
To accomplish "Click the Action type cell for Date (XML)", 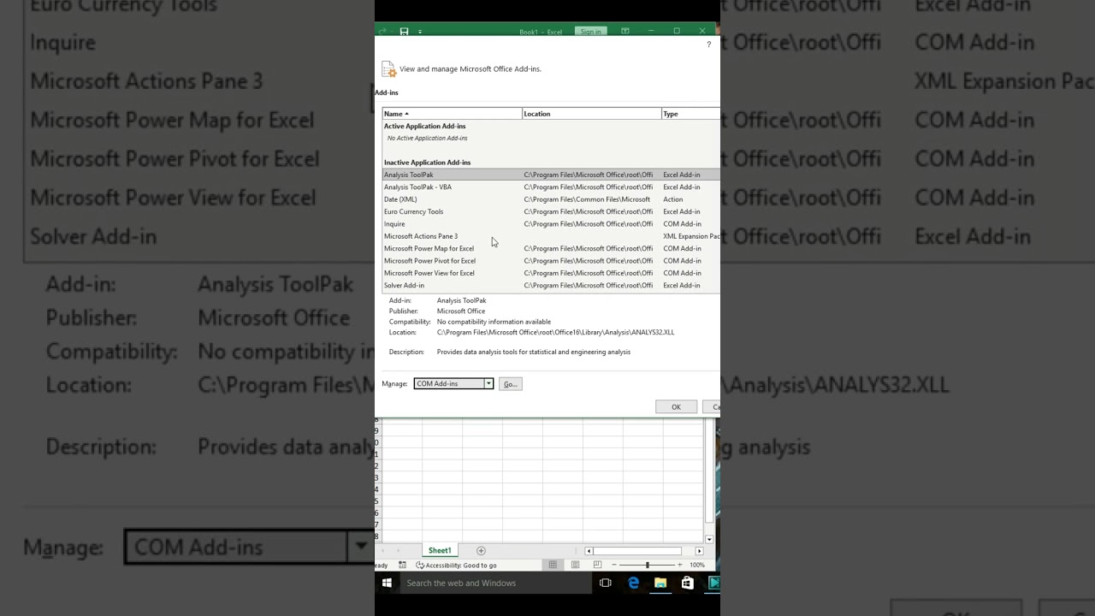I will click(x=673, y=199).
